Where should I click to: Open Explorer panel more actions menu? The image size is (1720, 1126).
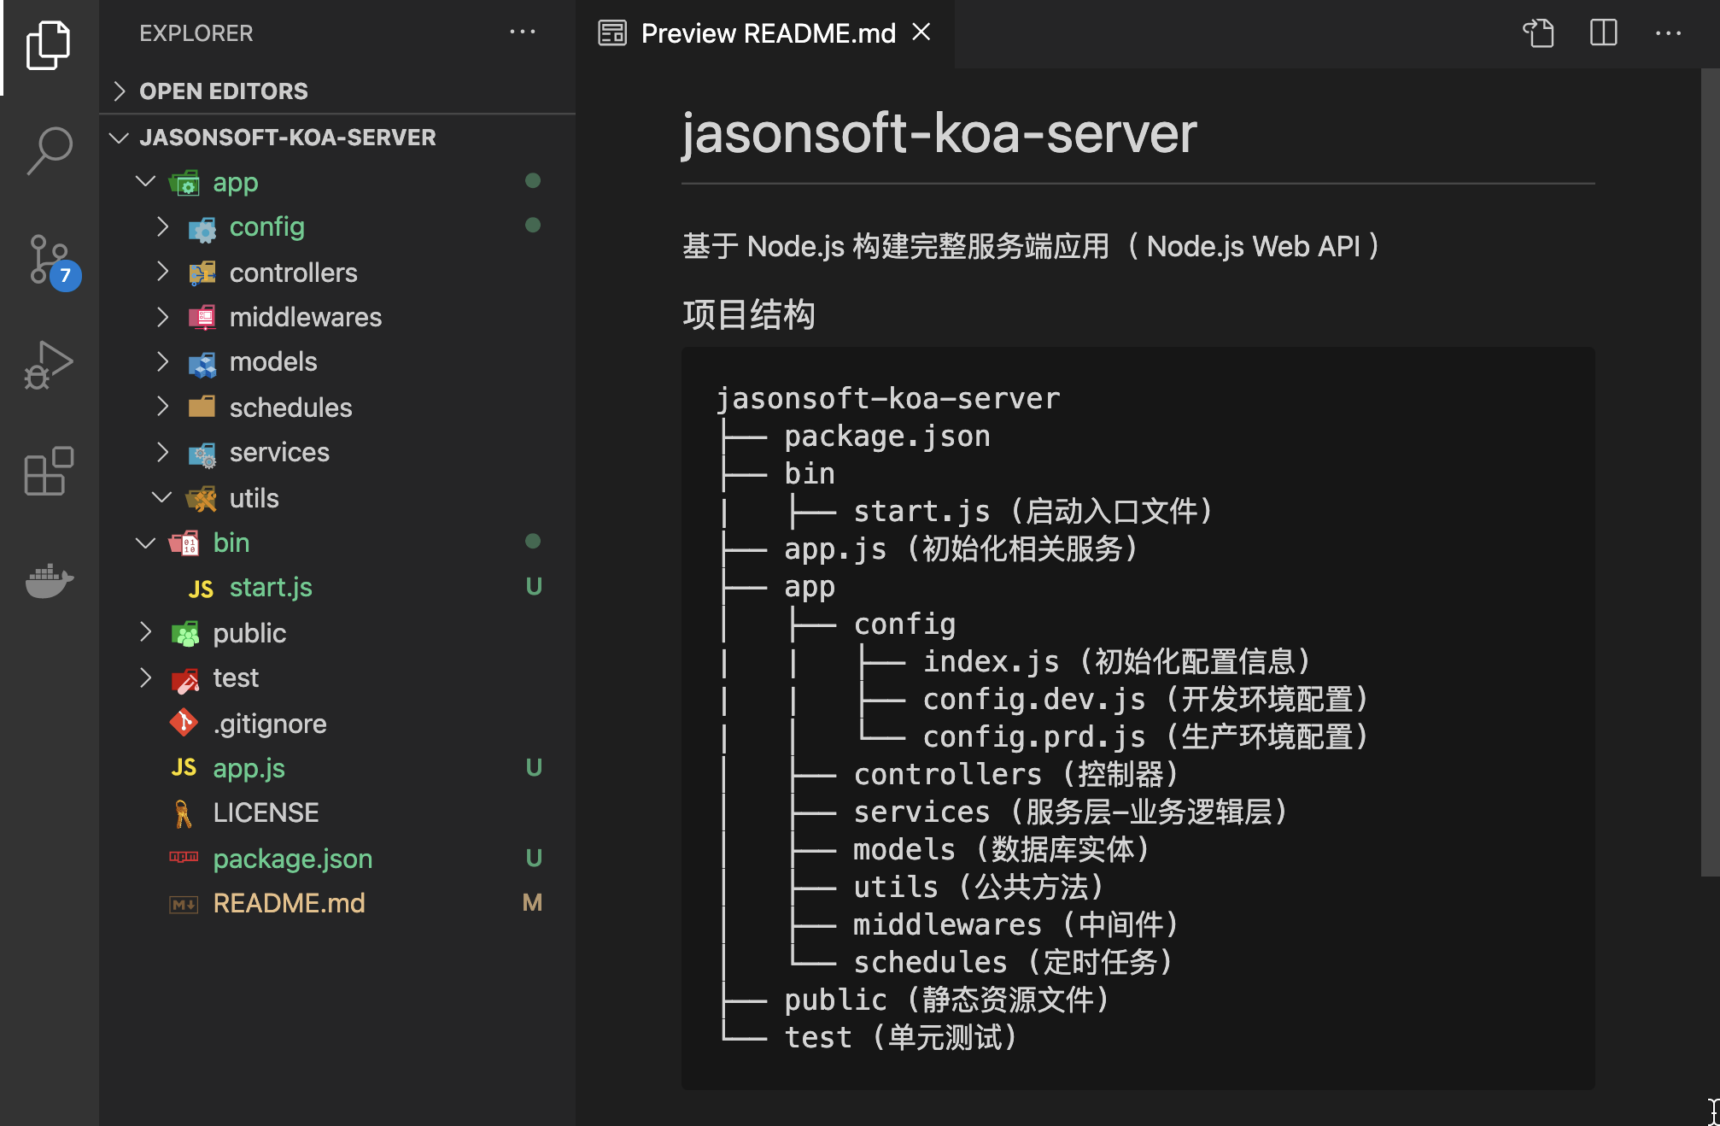[522, 32]
